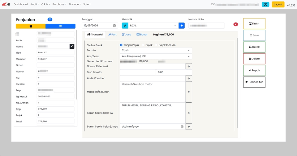Screen dimensions: 297x156
Task: Go to Dashboard
Action: tap(21, 4)
